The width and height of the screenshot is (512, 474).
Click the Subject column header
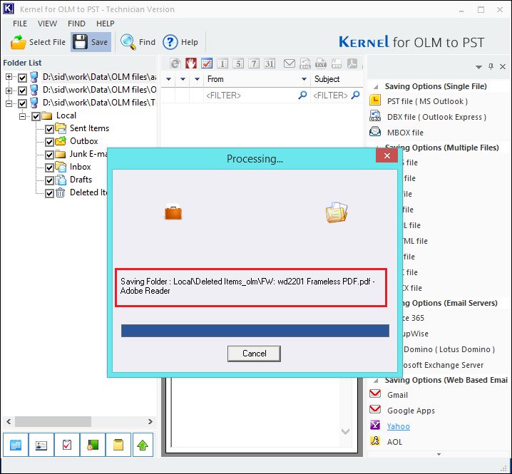(x=337, y=79)
